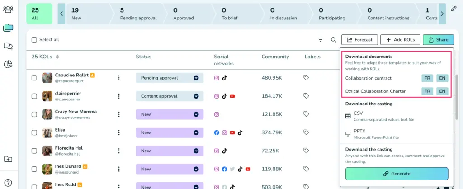Show earlier stages with the left chevron

(x=61, y=14)
